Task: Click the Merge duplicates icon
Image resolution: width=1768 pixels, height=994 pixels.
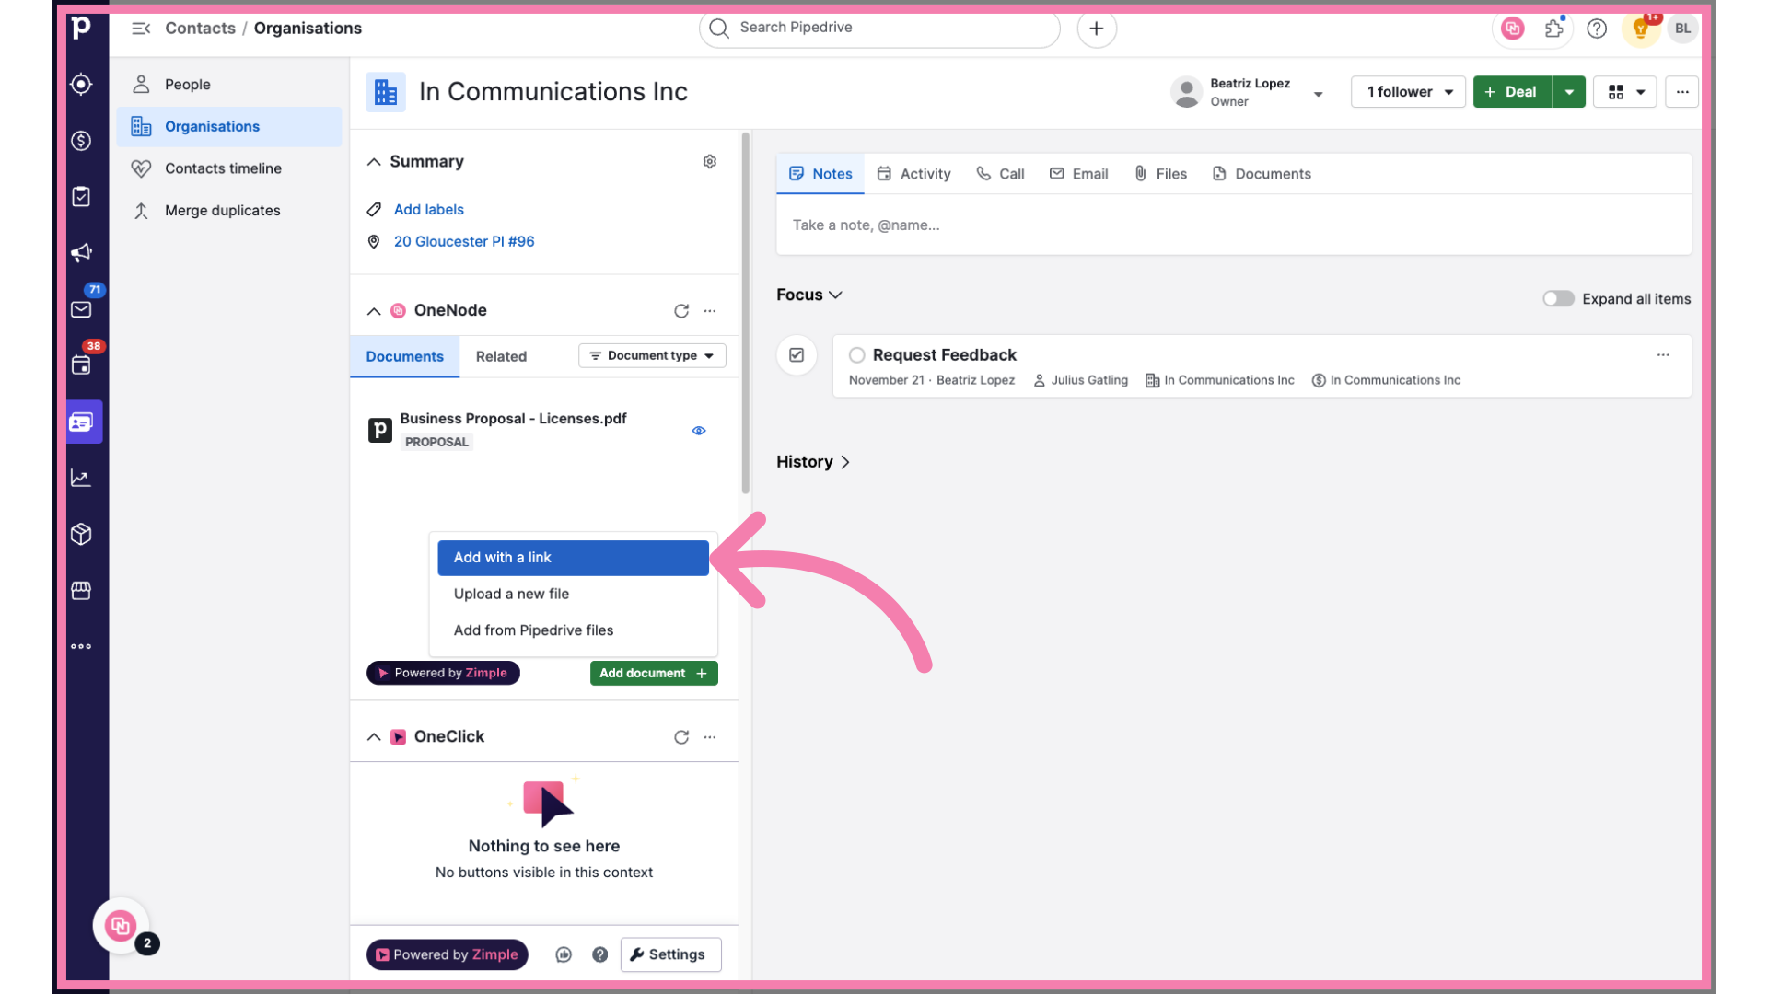Action: click(141, 210)
